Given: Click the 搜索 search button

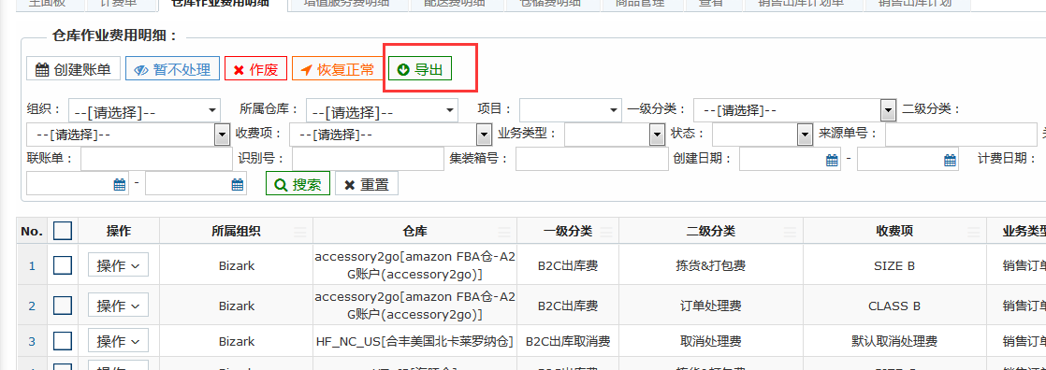Looking at the screenshot, I should coord(298,184).
